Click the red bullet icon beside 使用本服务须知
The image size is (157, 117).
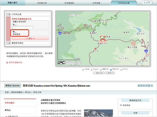7,63
